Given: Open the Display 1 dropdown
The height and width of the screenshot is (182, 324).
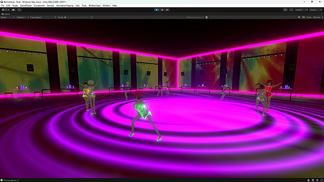Looking at the screenshot, I should pos(22,17).
